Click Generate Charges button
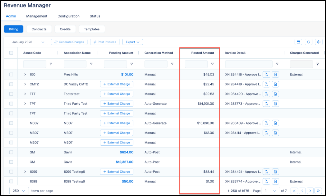The image size is (326, 196). tap(69, 42)
